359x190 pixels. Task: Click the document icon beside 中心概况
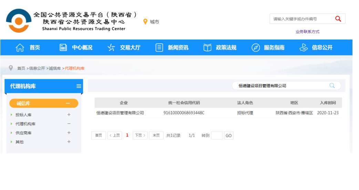(63, 47)
